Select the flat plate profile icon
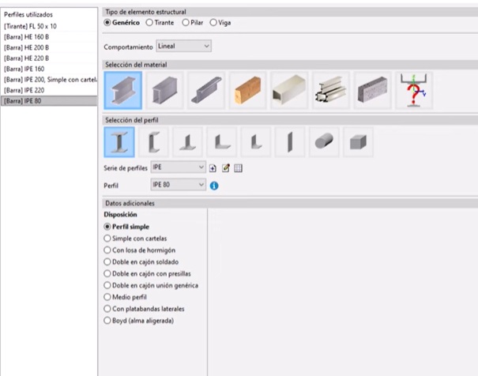 [x=289, y=142]
